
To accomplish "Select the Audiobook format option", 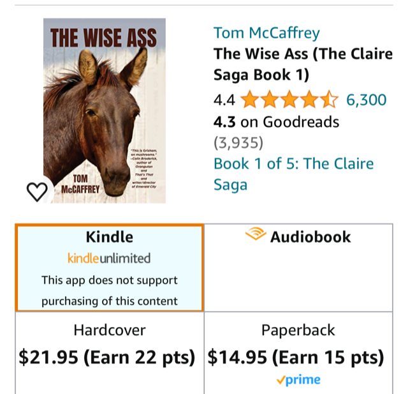I will click(x=298, y=268).
